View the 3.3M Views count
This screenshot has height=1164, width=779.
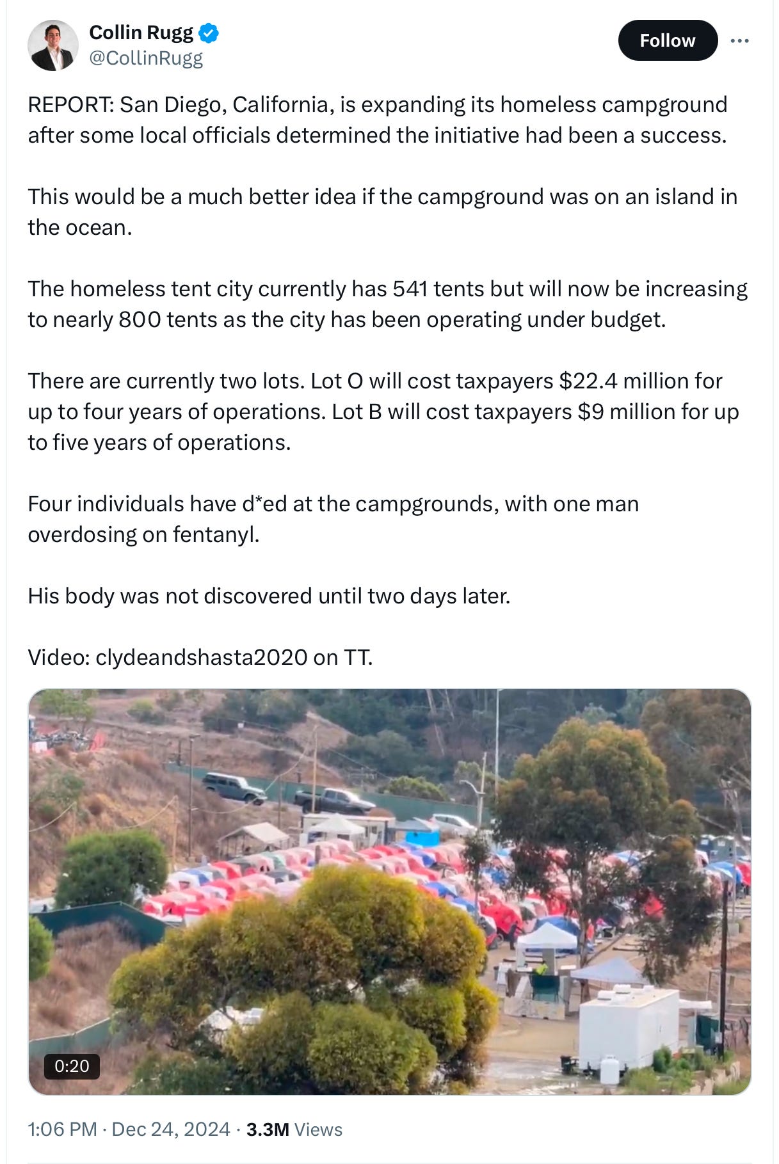(294, 1129)
